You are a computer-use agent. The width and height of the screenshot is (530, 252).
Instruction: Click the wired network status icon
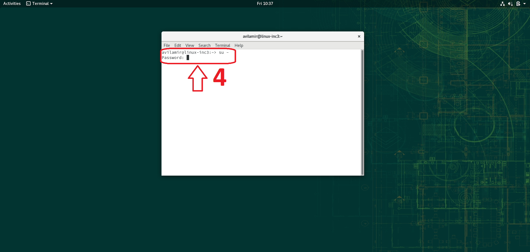coord(502,4)
